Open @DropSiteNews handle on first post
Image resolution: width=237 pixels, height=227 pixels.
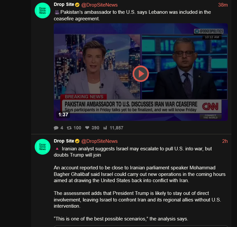click(x=100, y=5)
